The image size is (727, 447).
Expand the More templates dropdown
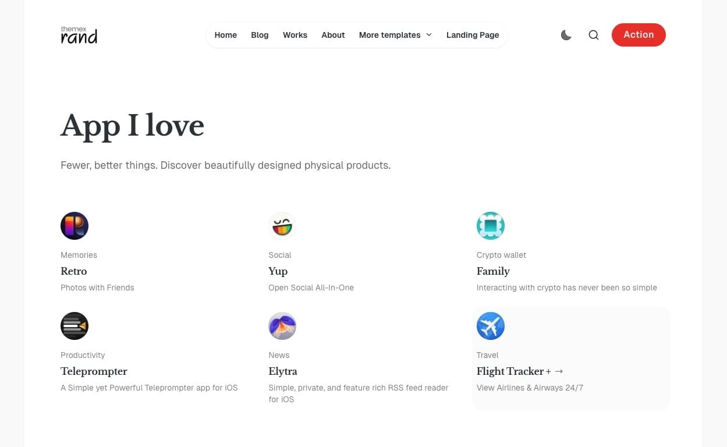395,35
